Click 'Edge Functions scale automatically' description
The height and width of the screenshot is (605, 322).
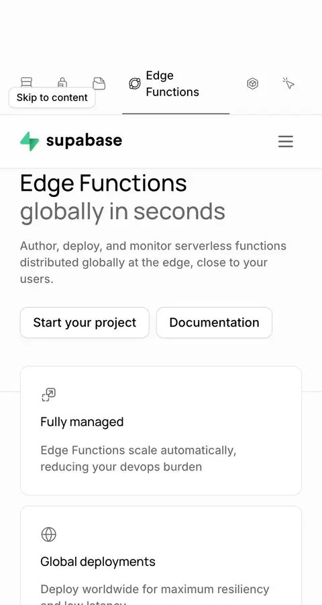tap(138, 458)
